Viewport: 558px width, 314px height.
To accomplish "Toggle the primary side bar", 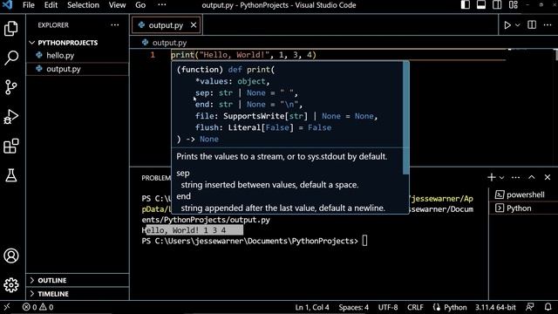I will [x=465, y=5].
